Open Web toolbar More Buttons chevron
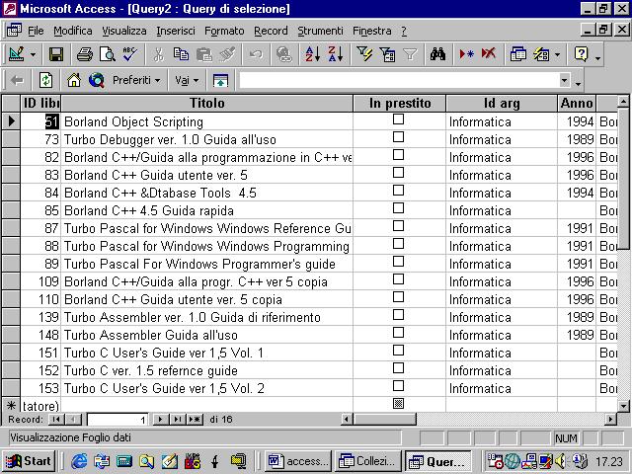 pyautogui.click(x=579, y=84)
